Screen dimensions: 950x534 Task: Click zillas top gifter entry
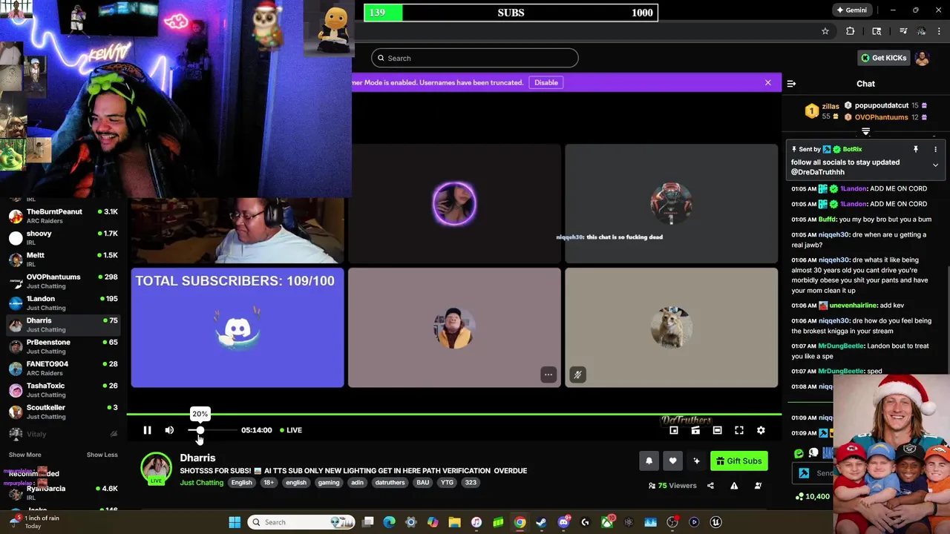(822, 111)
